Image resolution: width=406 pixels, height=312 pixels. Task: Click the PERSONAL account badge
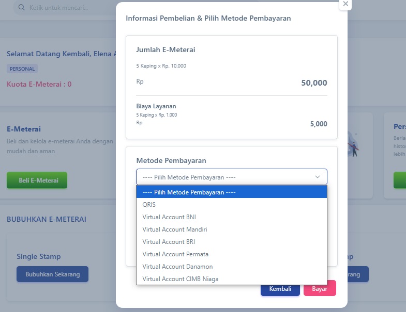coord(22,69)
